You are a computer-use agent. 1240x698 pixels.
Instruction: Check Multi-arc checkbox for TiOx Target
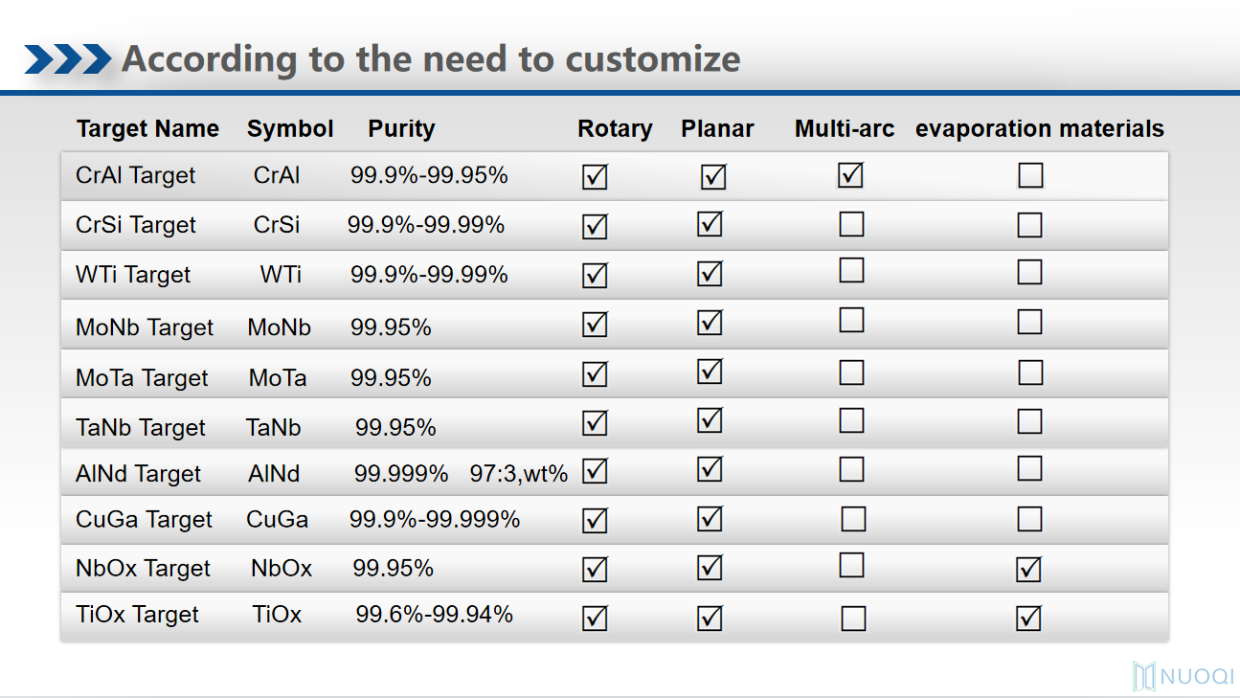pos(852,619)
